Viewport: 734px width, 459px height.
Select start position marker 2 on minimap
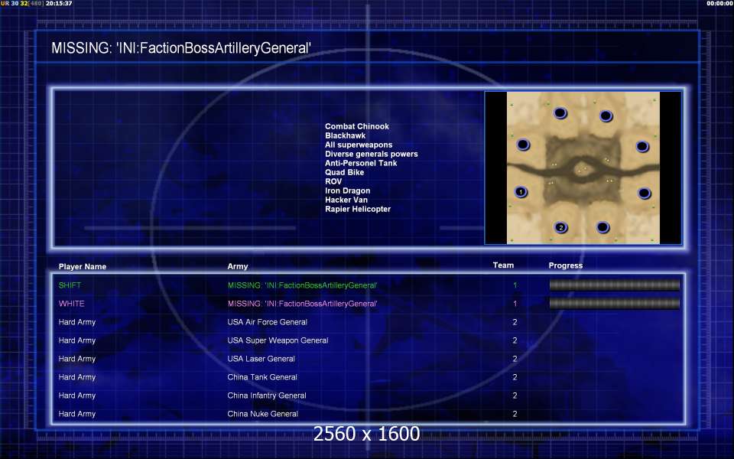point(560,227)
